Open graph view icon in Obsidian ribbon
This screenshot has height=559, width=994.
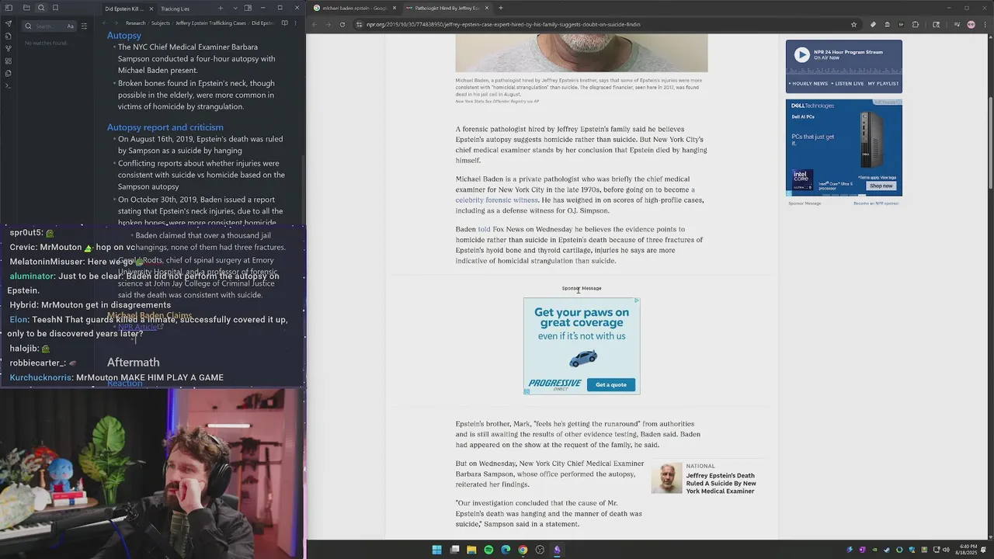9,48
